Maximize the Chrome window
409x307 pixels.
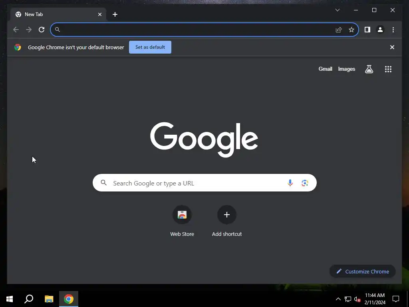pyautogui.click(x=374, y=10)
